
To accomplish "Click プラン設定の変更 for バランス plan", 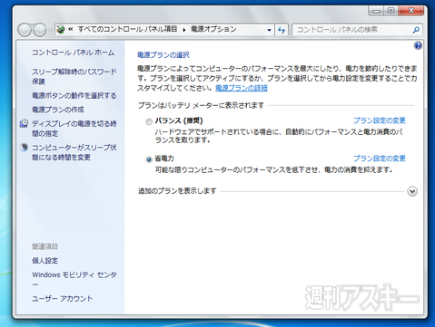I will (x=380, y=120).
